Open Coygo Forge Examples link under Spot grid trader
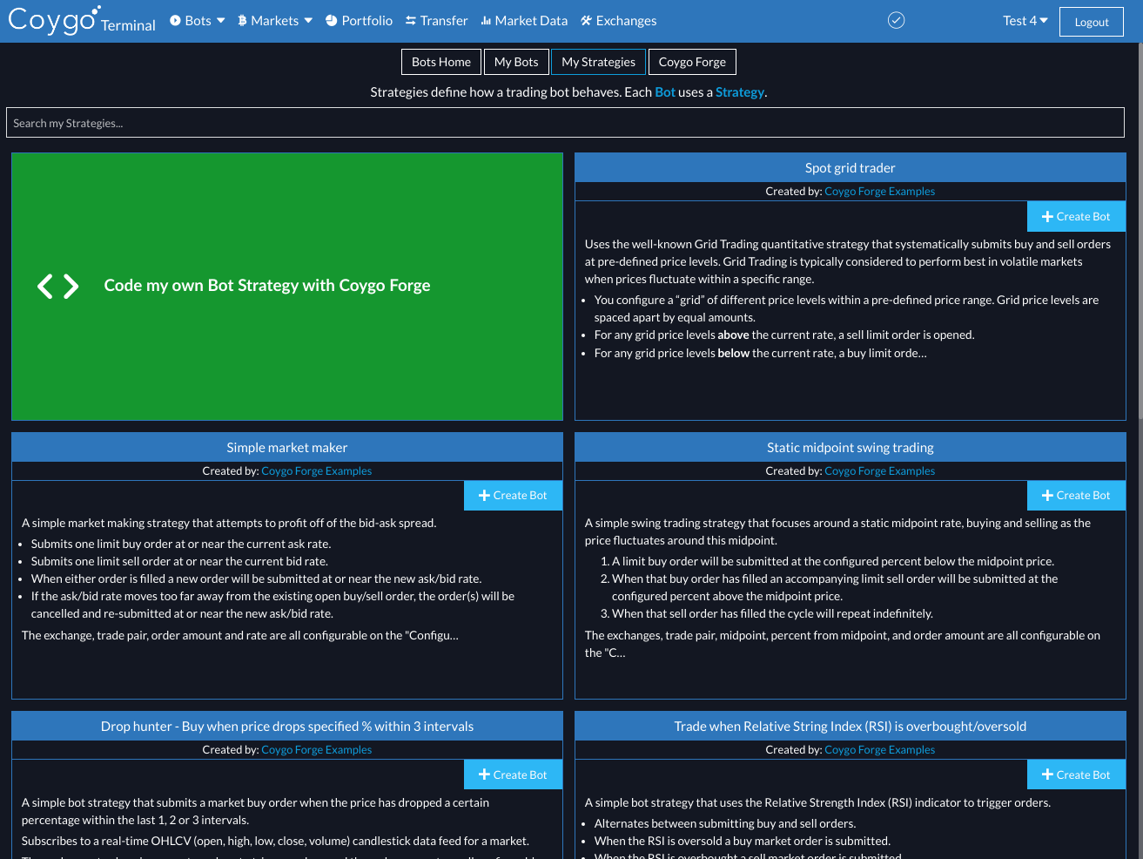The width and height of the screenshot is (1143, 859). 879,191
